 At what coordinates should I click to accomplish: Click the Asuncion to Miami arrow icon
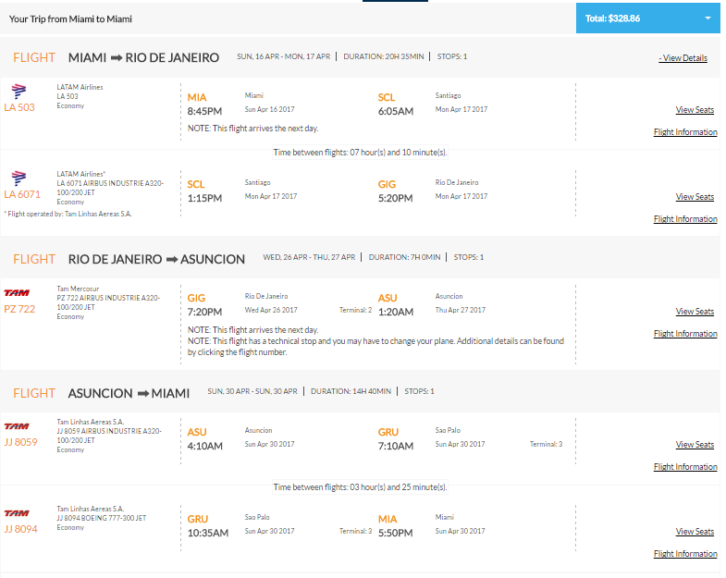click(x=143, y=394)
